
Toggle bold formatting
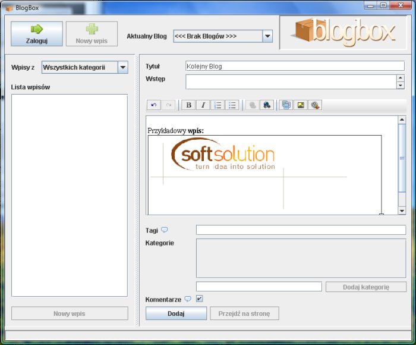point(189,105)
